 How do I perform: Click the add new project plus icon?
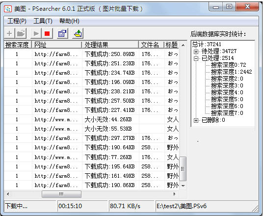9,33
